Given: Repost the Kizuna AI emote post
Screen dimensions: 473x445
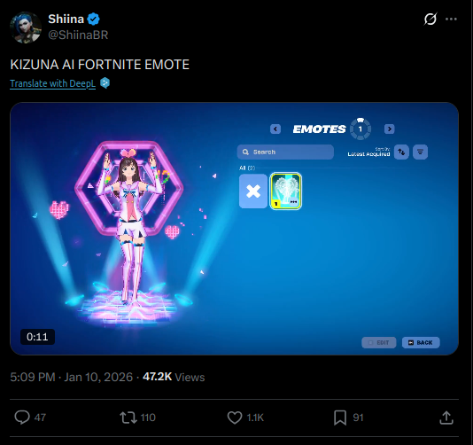Looking at the screenshot, I should point(128,418).
